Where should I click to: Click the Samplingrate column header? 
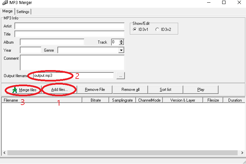tap(122, 100)
